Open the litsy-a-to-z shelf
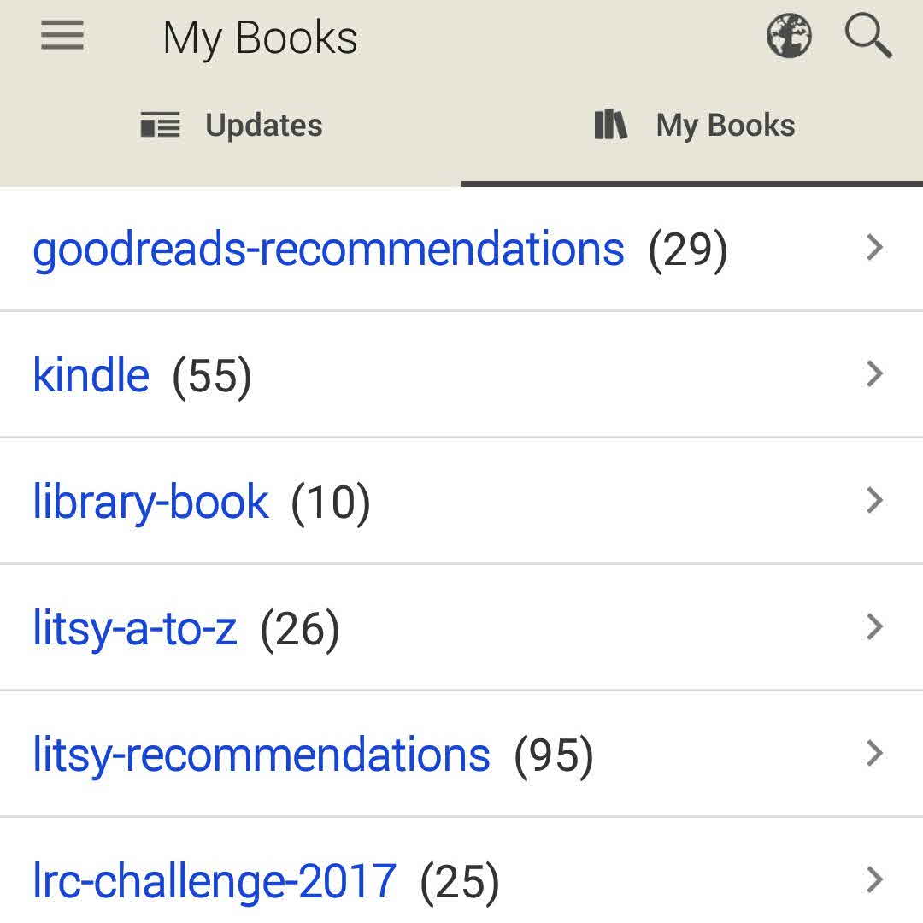923x923 pixels. (x=135, y=628)
